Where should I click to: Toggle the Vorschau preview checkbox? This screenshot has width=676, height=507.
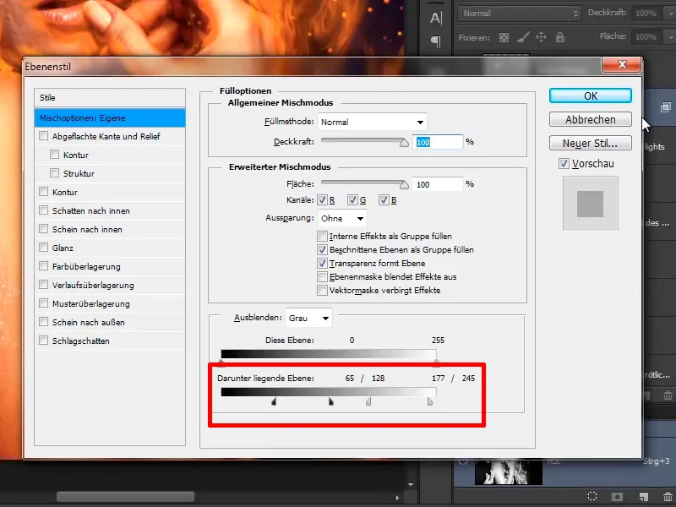564,163
